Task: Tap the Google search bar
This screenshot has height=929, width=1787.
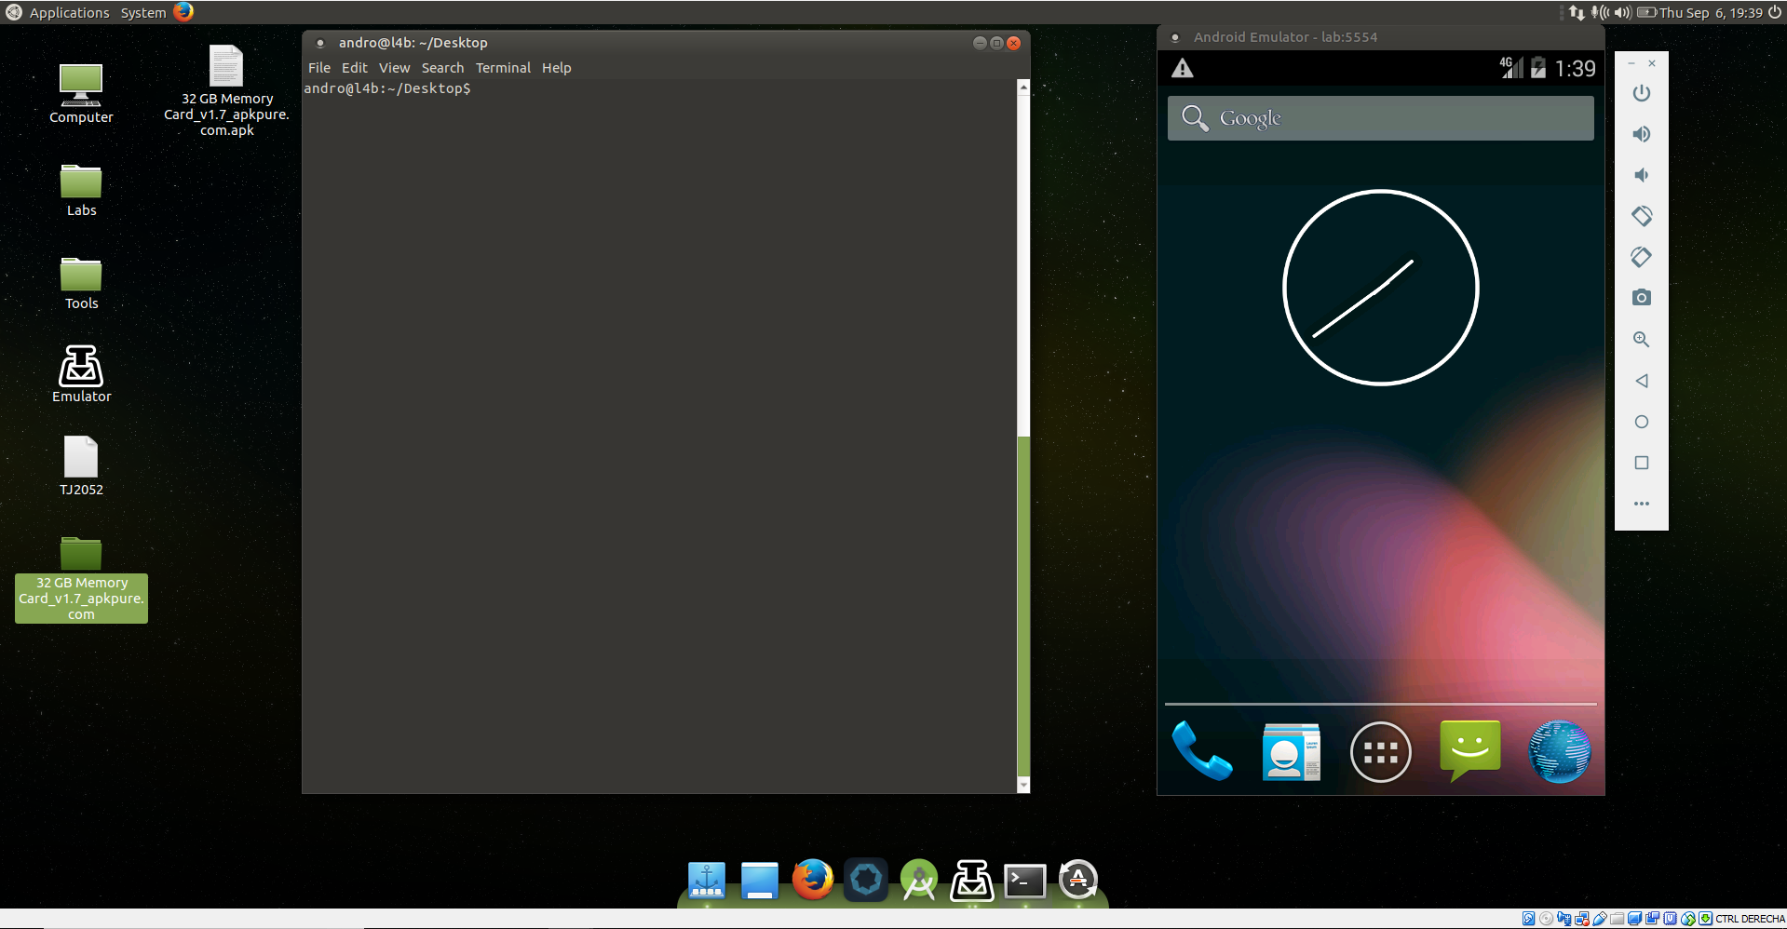Action: (1380, 118)
